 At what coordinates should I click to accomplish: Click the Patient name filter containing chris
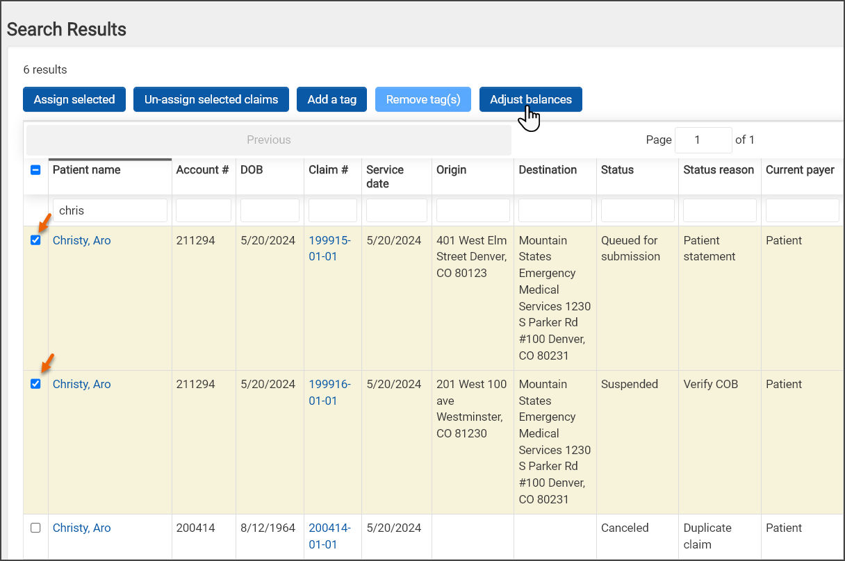coord(110,210)
